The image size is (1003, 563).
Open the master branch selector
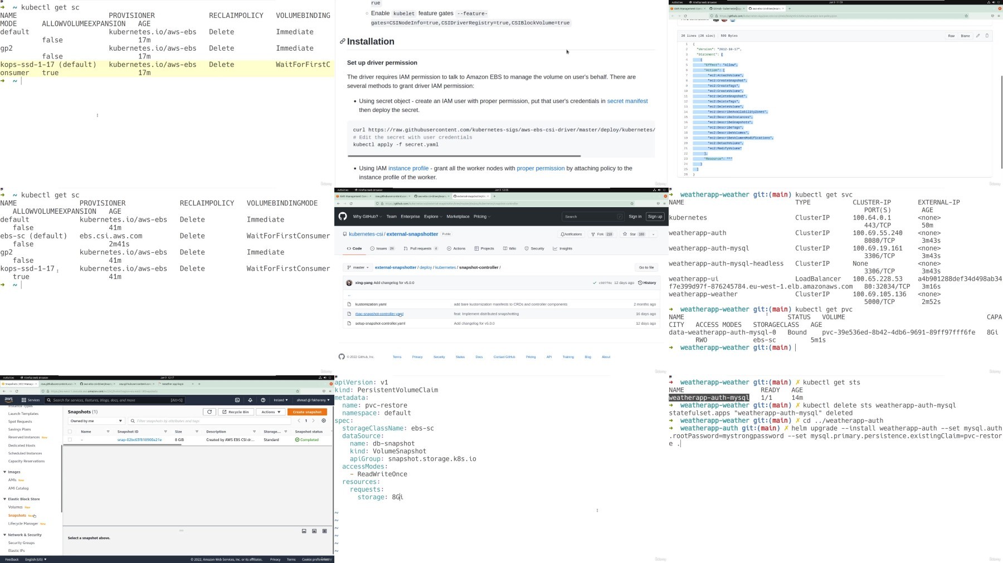[357, 267]
